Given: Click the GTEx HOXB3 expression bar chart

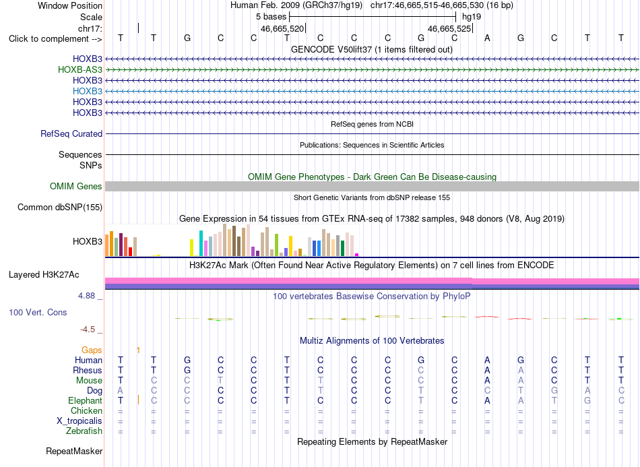Looking at the screenshot, I should (232, 240).
